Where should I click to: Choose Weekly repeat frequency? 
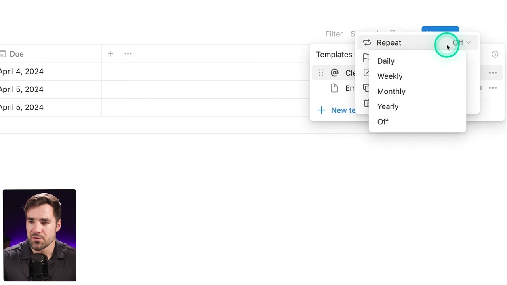[390, 76]
